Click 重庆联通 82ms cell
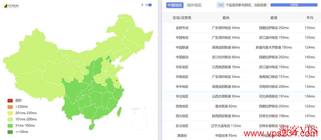 click(x=226, y=106)
